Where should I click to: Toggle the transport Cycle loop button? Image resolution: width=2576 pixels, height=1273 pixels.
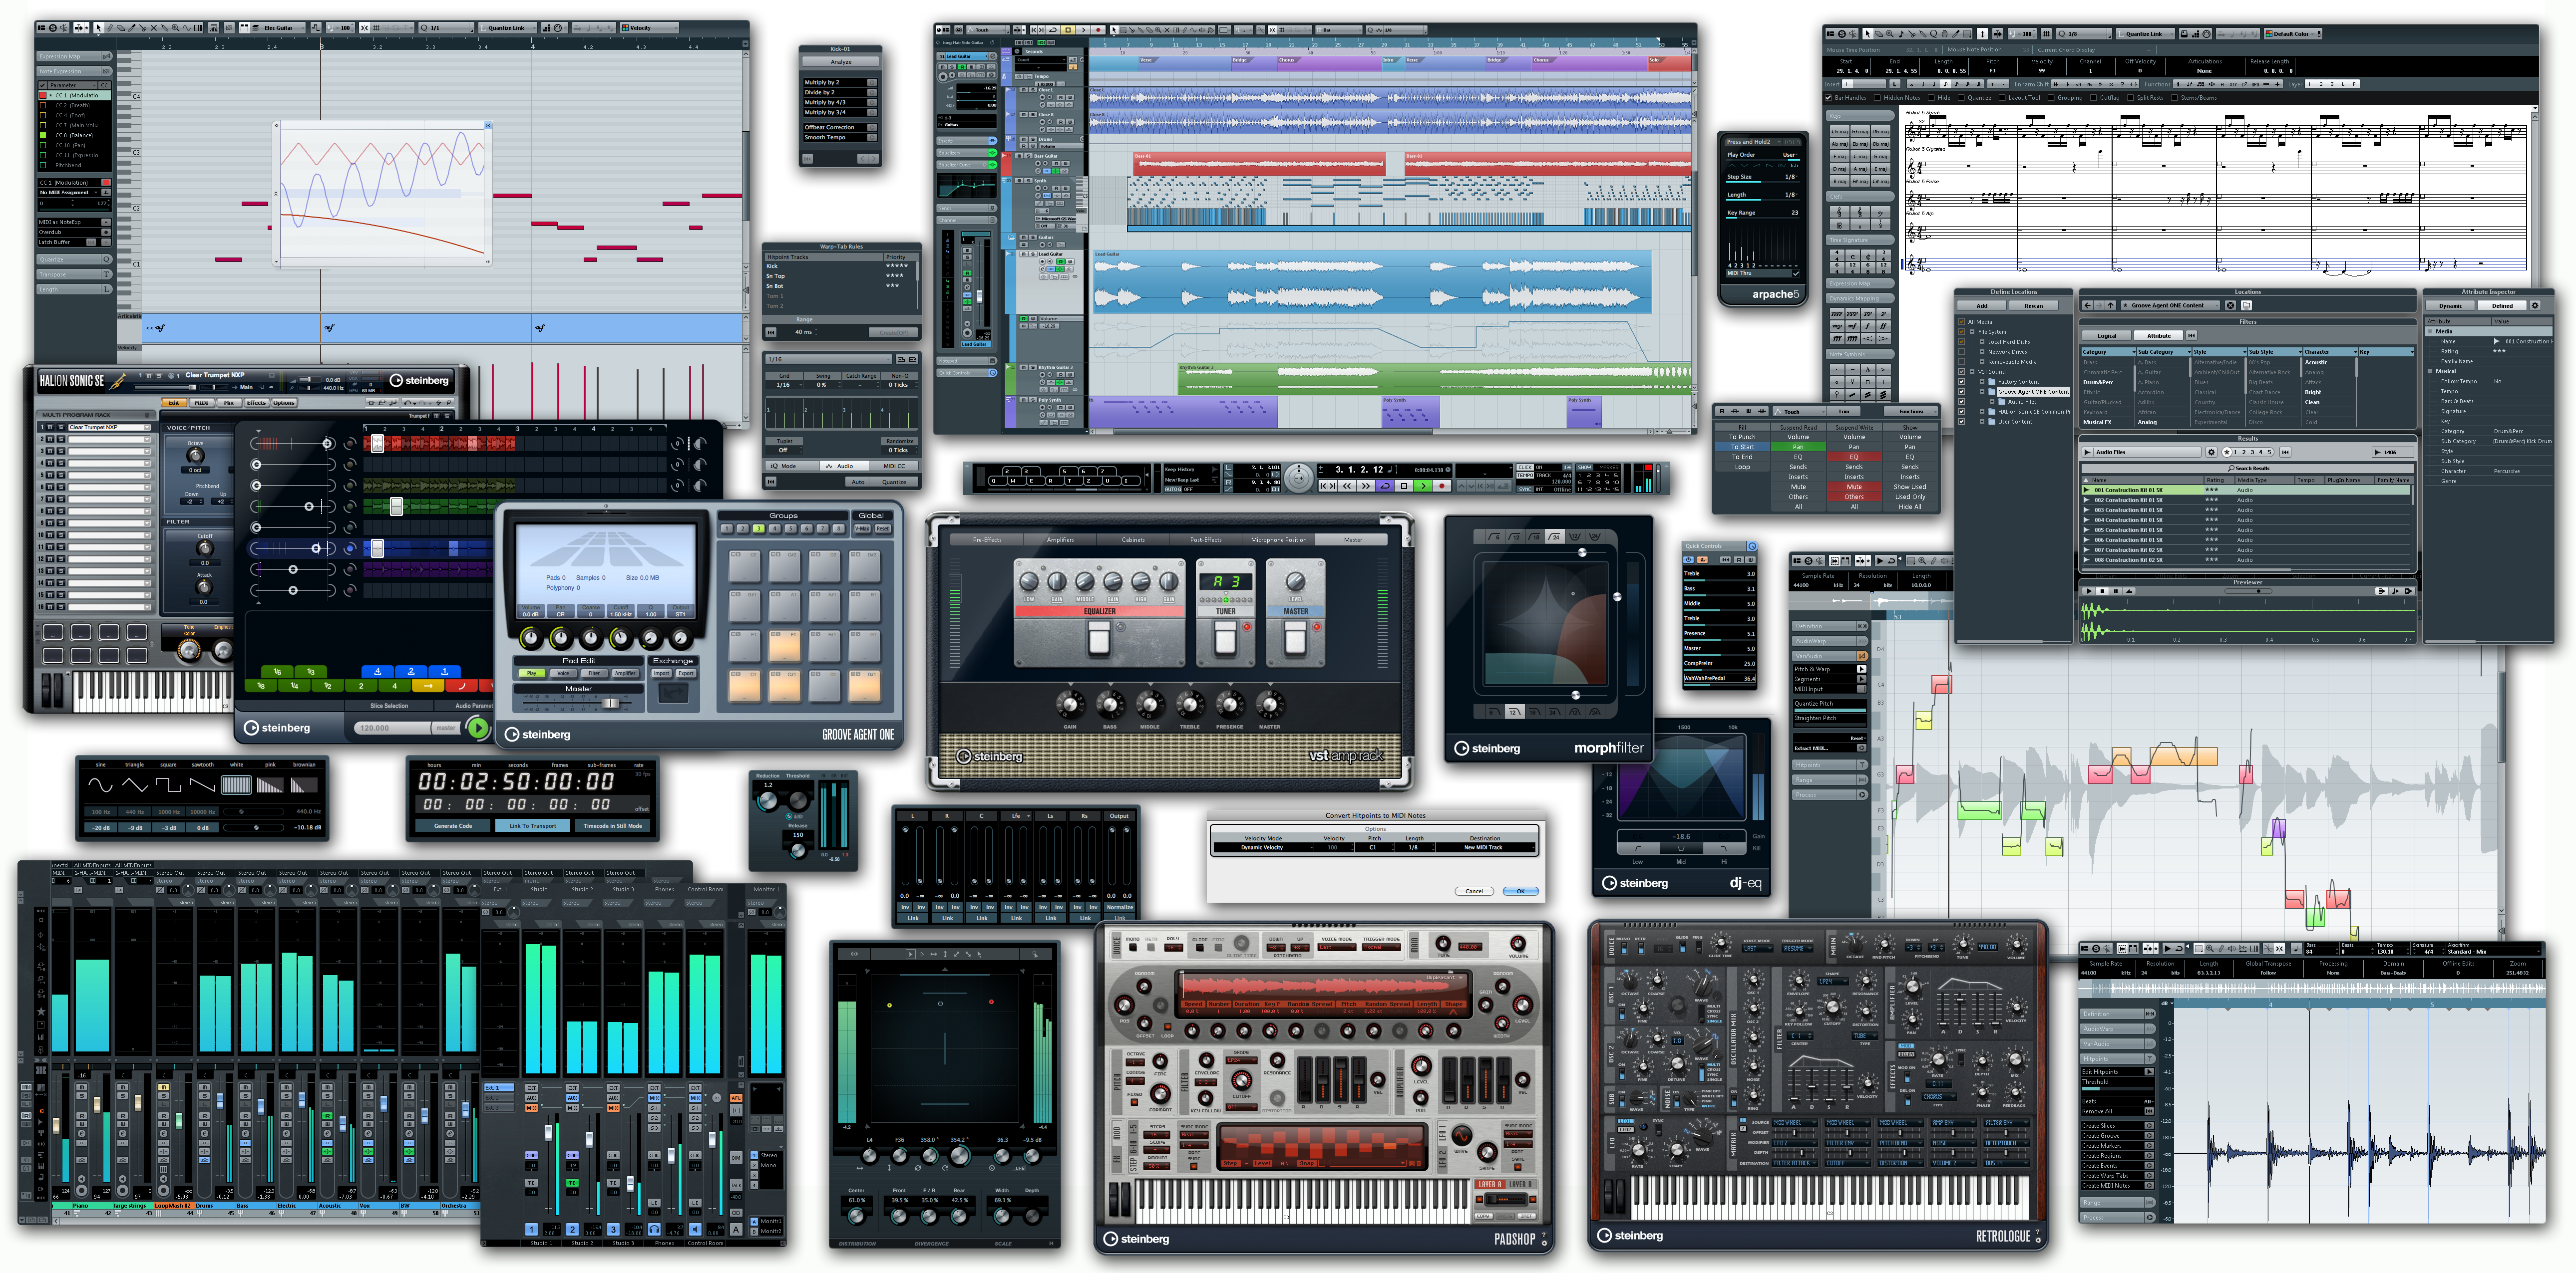[1385, 486]
